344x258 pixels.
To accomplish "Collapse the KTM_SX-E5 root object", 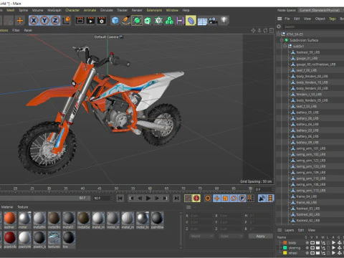I will (x=278, y=34).
